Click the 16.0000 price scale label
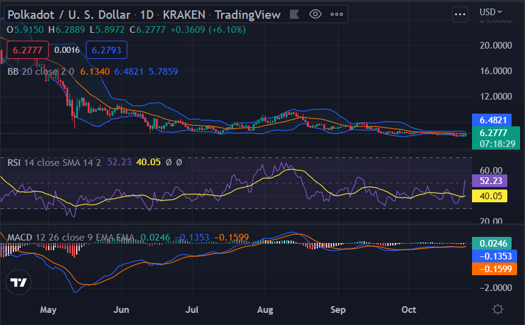Screen dimensions: 525x325 click(x=496, y=71)
